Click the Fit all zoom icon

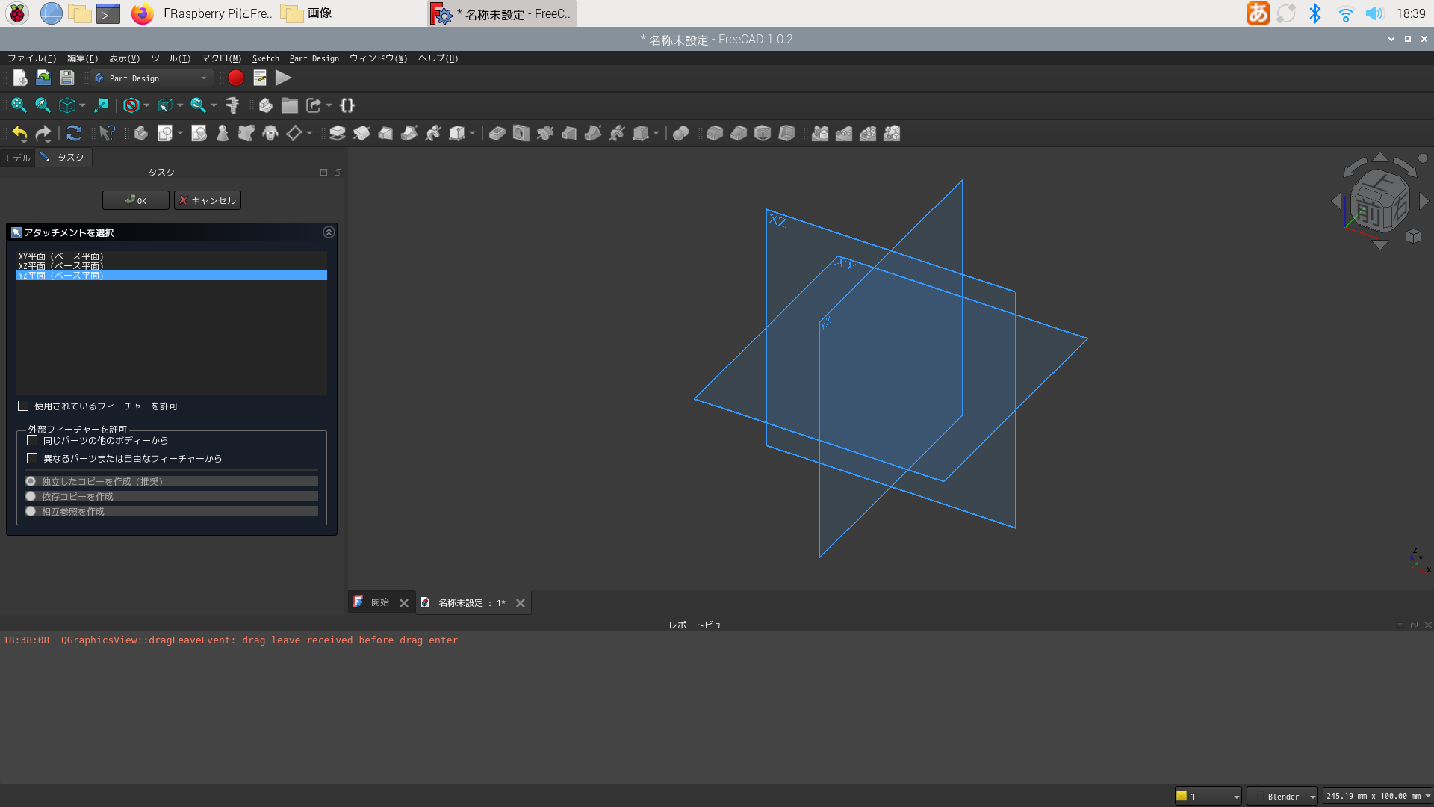(19, 105)
